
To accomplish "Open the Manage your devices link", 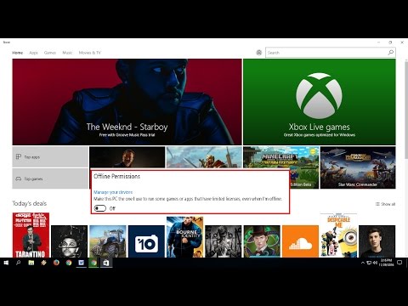I will point(113,192).
